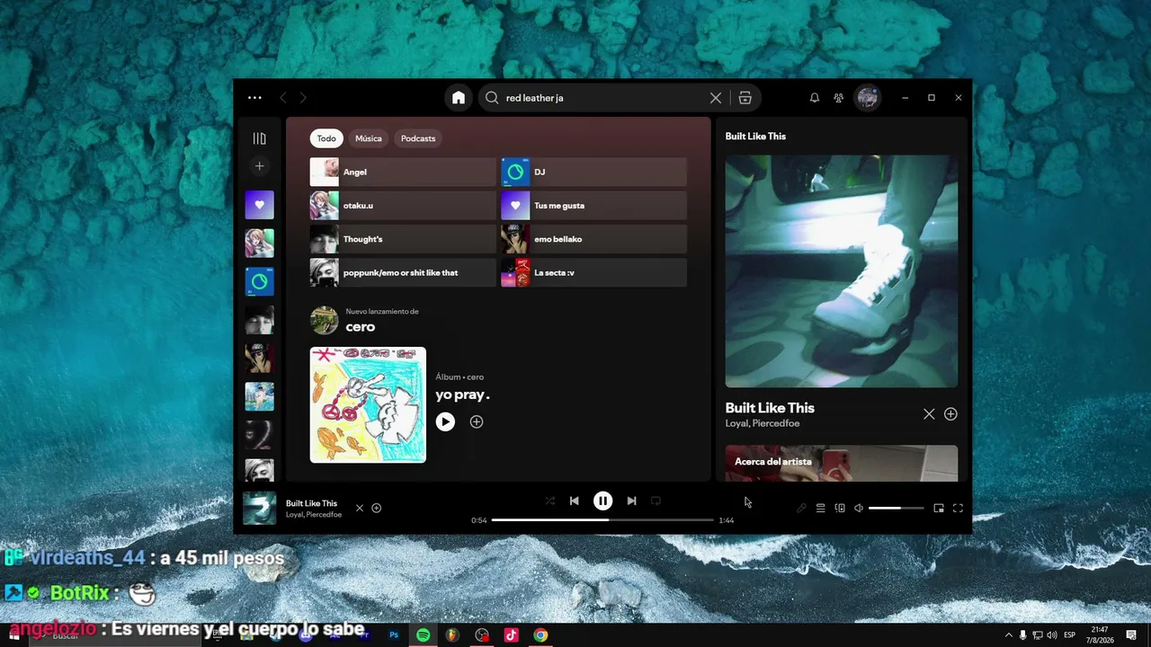
Task: Select the Podcasts filter chip
Action: pos(418,138)
